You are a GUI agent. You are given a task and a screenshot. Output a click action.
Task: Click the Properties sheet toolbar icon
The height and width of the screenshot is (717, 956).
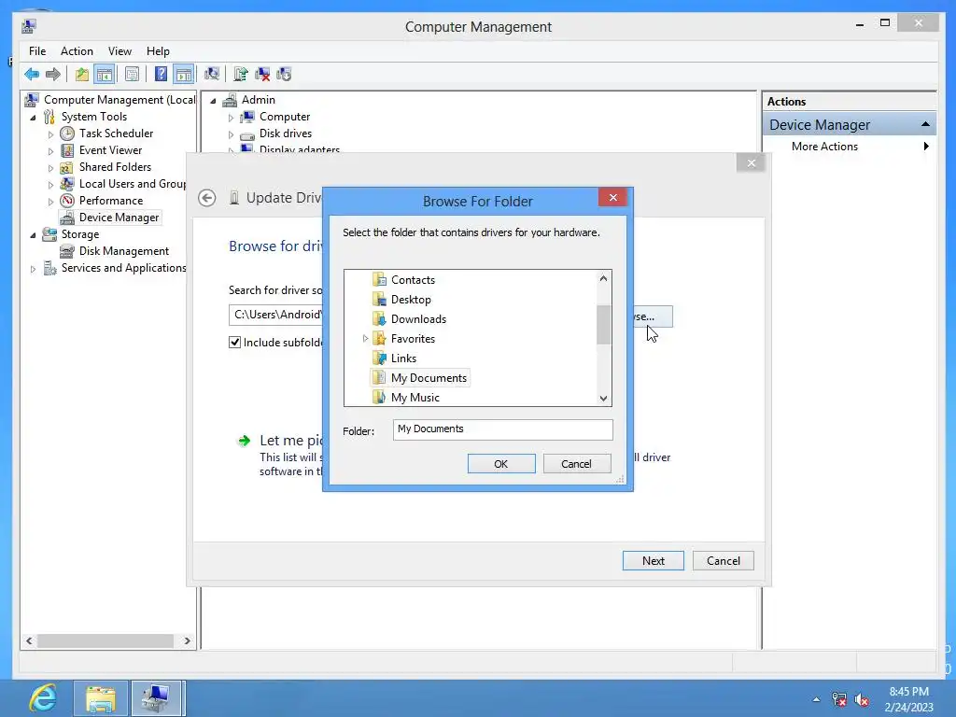[x=132, y=75]
